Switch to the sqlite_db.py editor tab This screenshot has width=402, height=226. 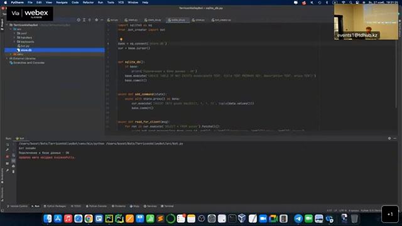pos(177,19)
